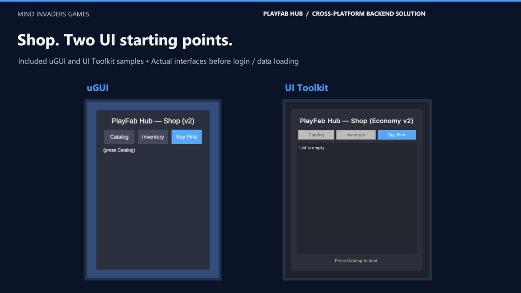Click the "Shop. Two UI starting points." headline

[125, 40]
